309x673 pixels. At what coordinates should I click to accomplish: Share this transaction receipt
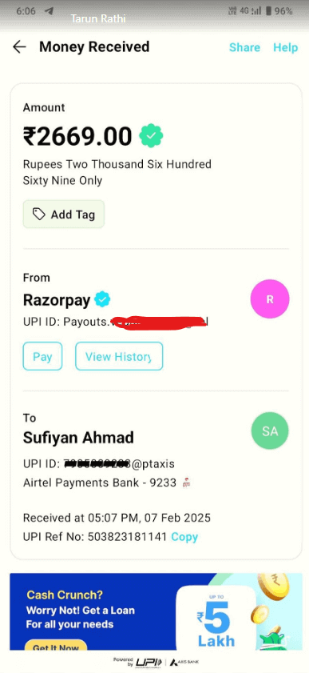click(244, 47)
